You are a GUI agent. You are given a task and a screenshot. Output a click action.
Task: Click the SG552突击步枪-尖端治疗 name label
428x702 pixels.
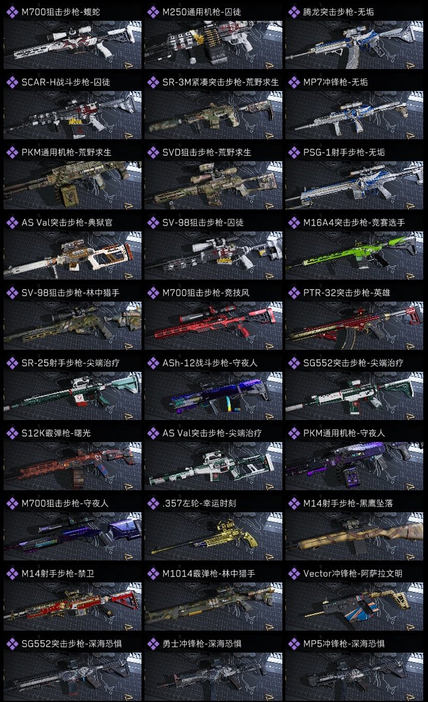(x=353, y=363)
